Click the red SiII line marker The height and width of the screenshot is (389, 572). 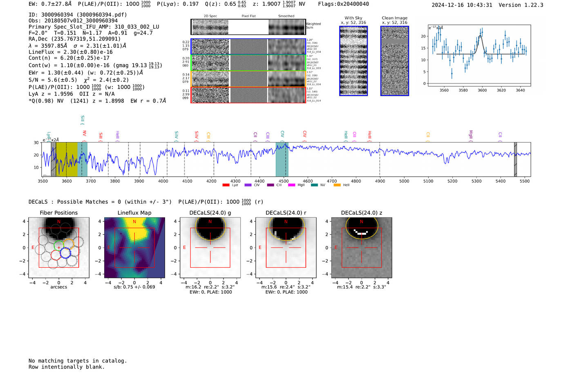101,136
